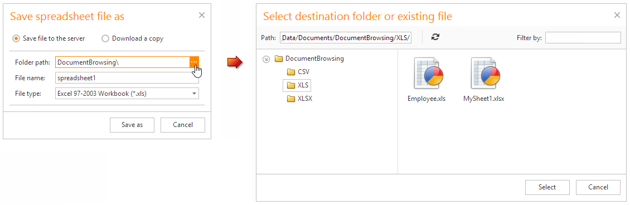
Task: Open folder browser via ellipsis button
Action: (x=194, y=62)
